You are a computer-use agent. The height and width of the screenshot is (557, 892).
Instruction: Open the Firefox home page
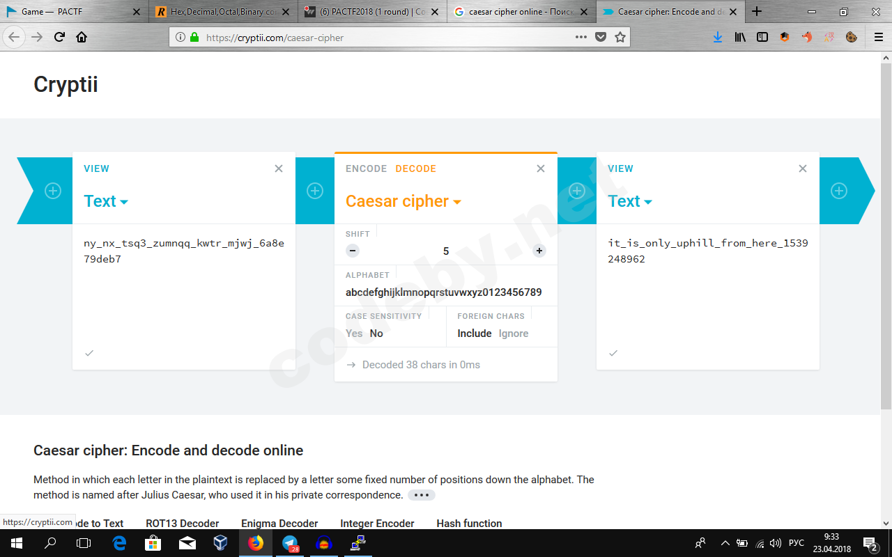coord(82,37)
